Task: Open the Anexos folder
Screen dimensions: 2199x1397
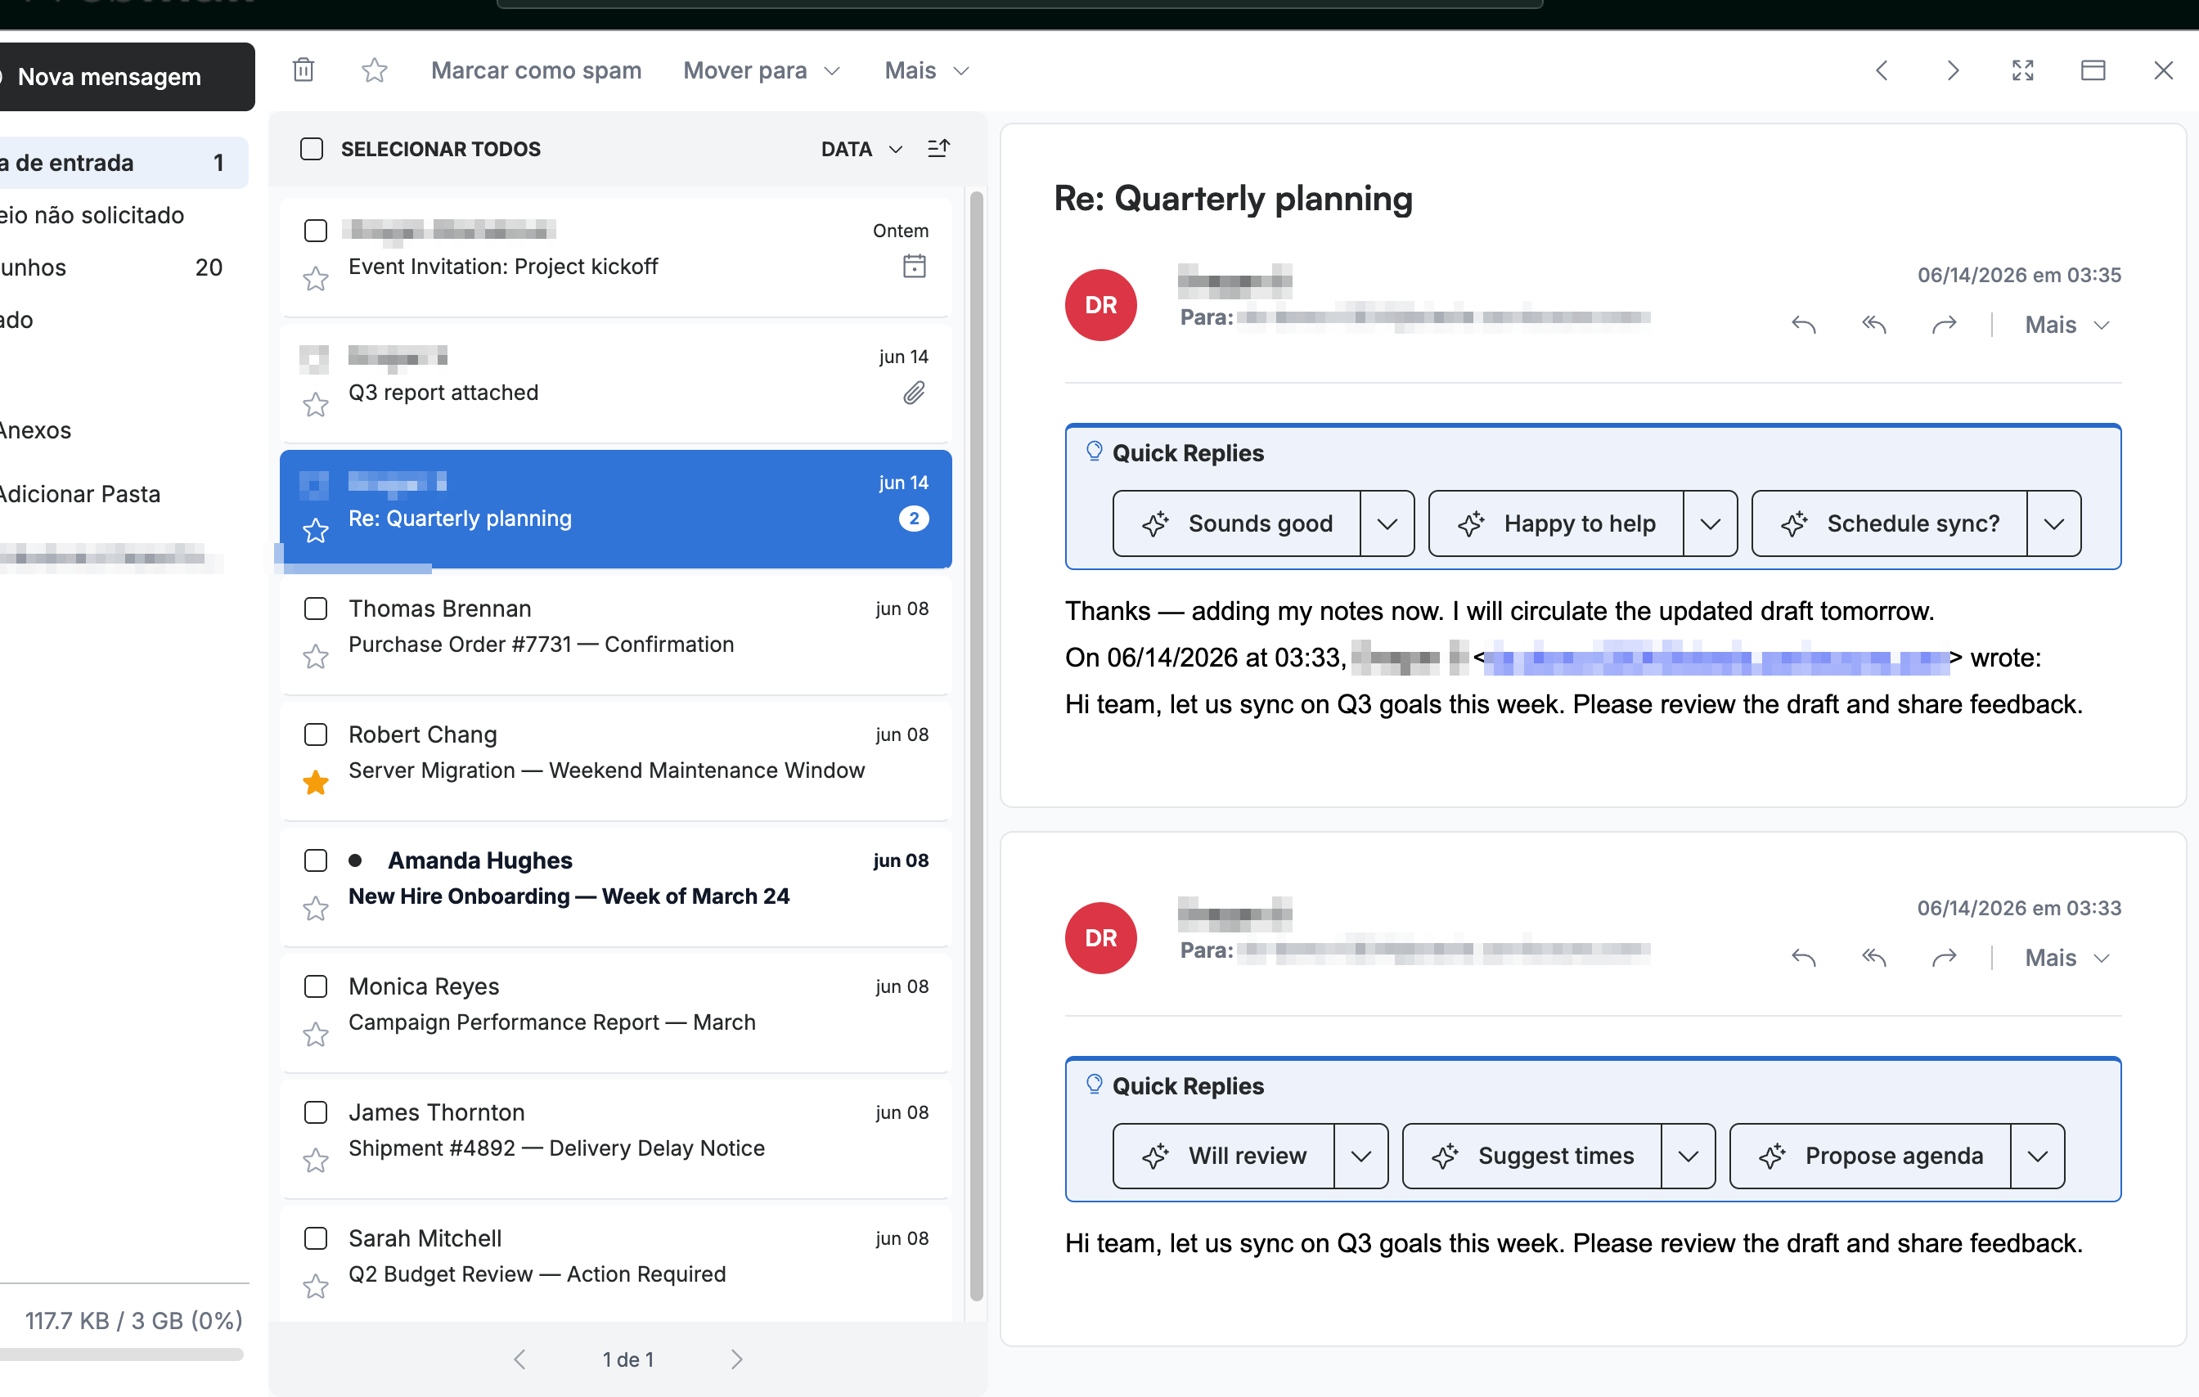Action: click(x=37, y=430)
